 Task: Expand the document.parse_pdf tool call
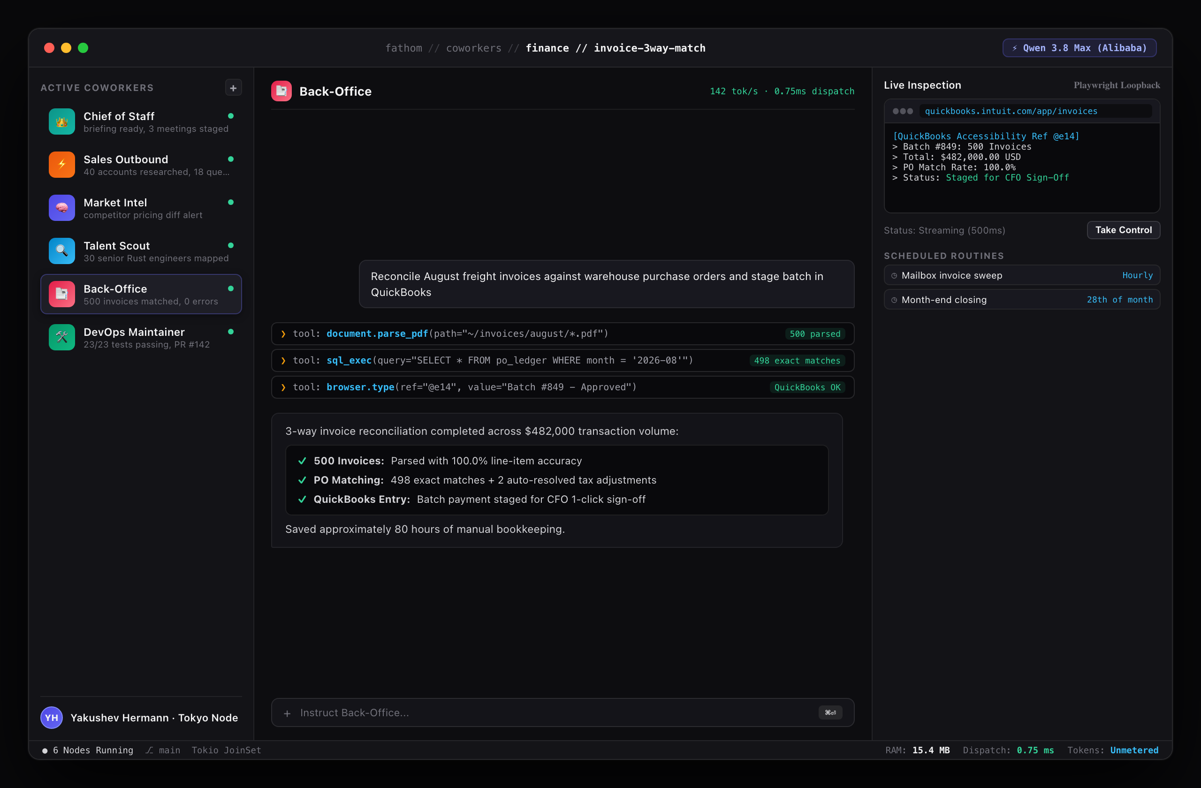[562, 334]
